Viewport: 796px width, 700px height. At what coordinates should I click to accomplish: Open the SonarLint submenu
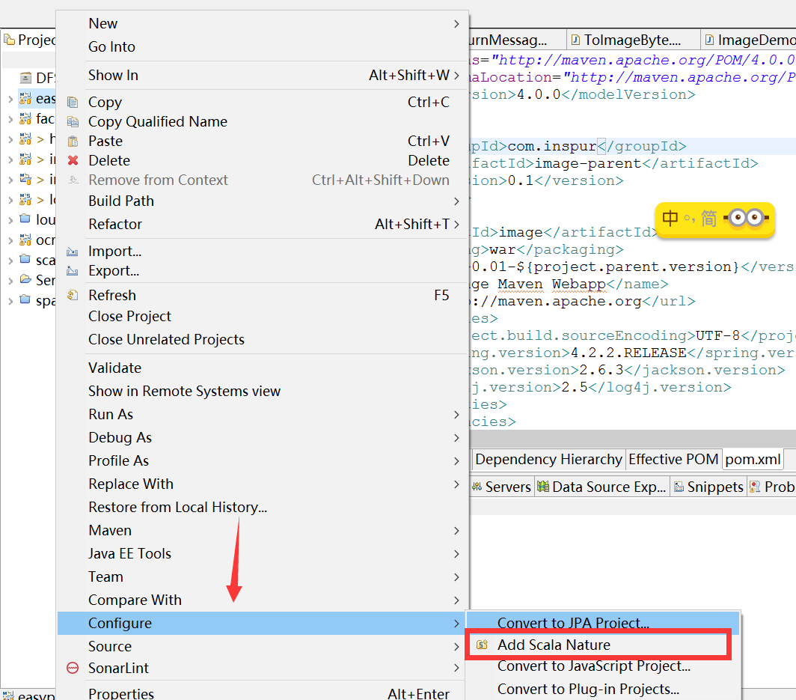pos(263,668)
